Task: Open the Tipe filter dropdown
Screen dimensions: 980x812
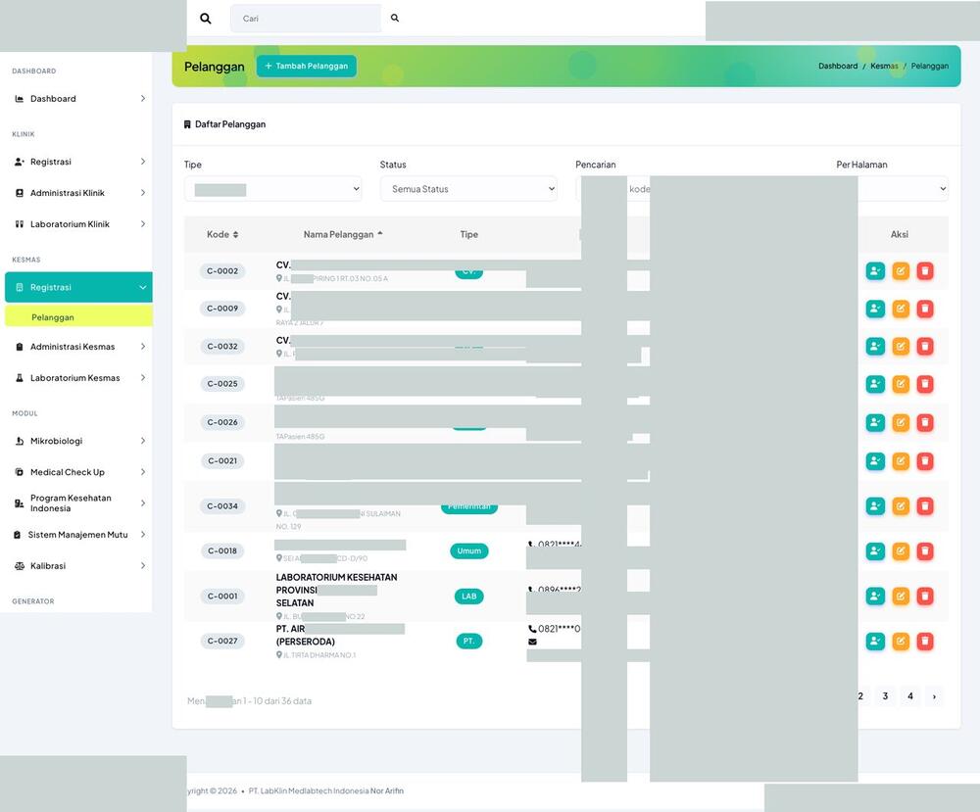Action: coord(273,189)
